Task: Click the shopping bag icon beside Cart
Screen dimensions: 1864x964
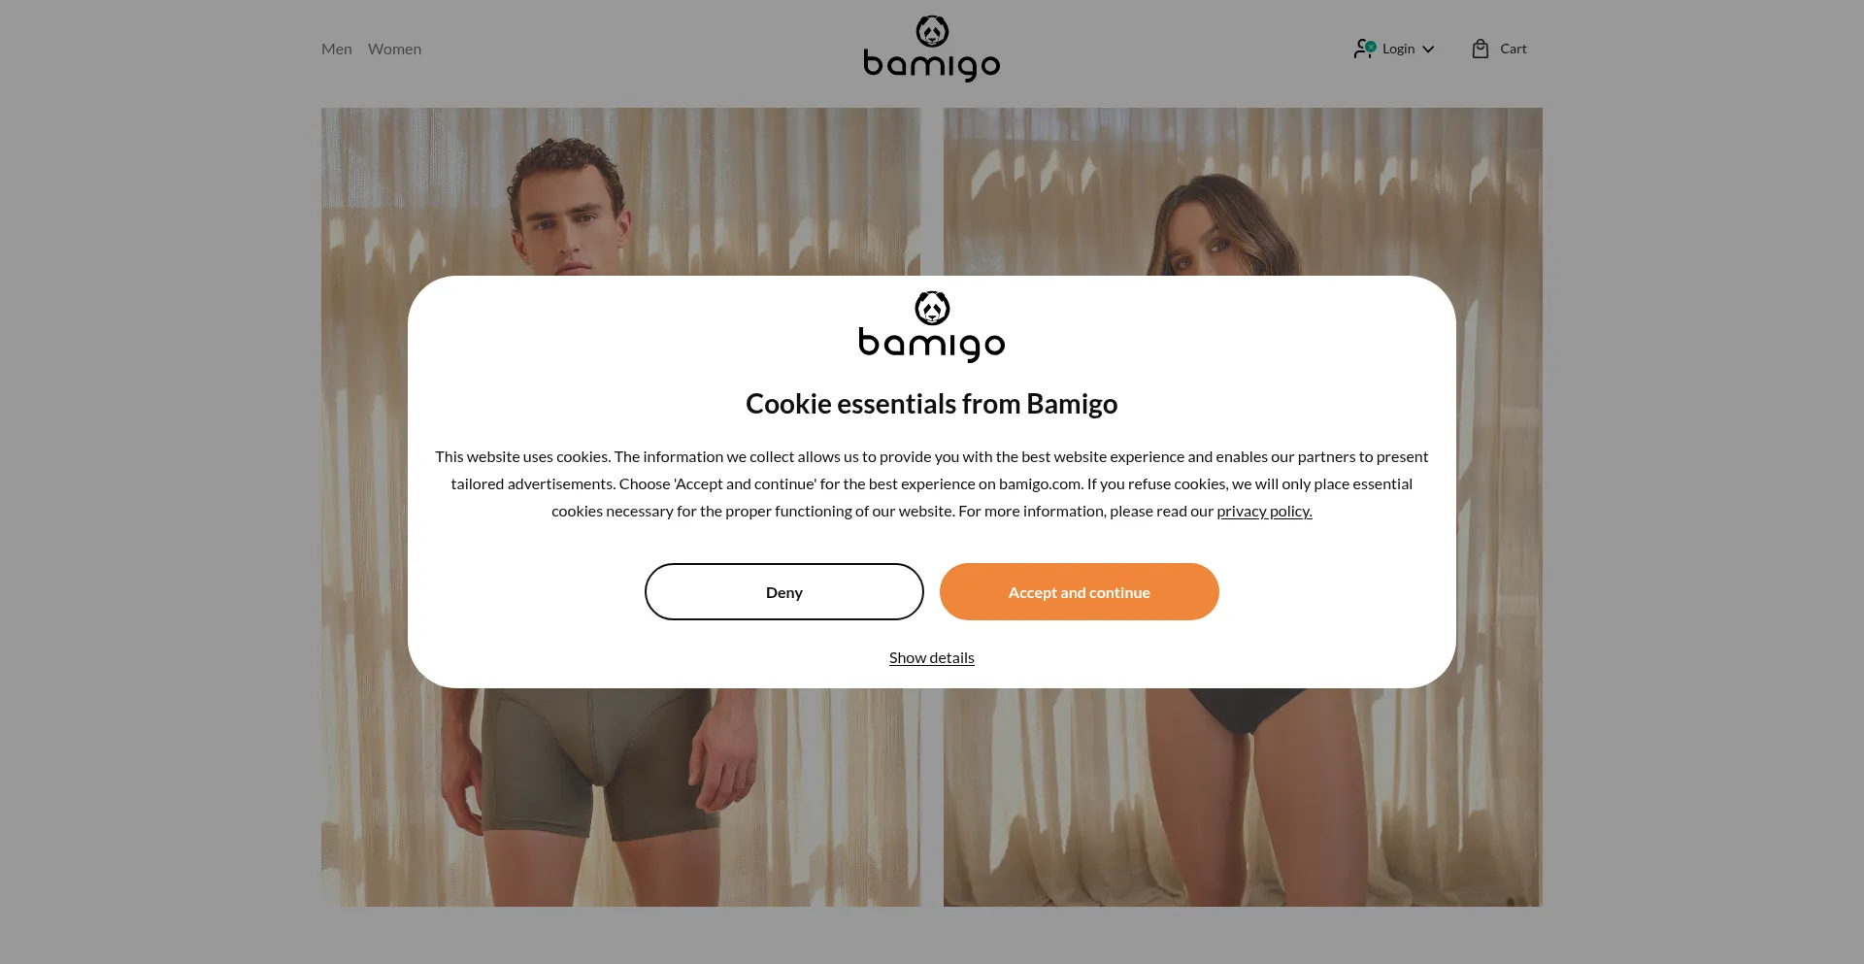Action: (x=1480, y=49)
